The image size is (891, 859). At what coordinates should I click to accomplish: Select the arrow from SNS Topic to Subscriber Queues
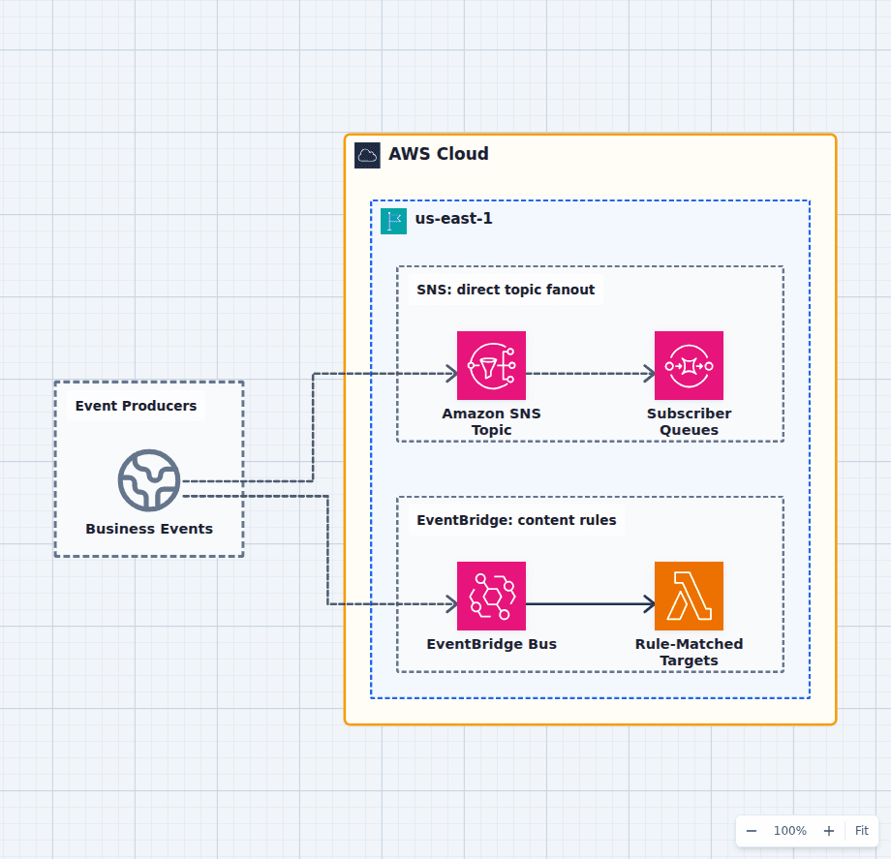pyautogui.click(x=590, y=374)
